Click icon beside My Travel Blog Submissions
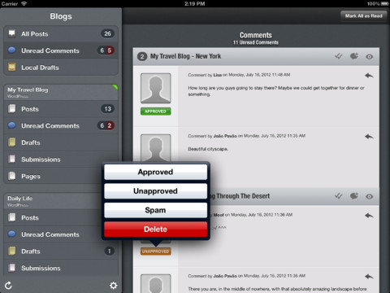 point(12,159)
